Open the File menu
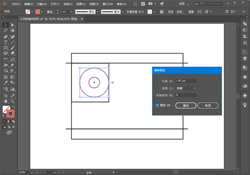 coord(16,4)
